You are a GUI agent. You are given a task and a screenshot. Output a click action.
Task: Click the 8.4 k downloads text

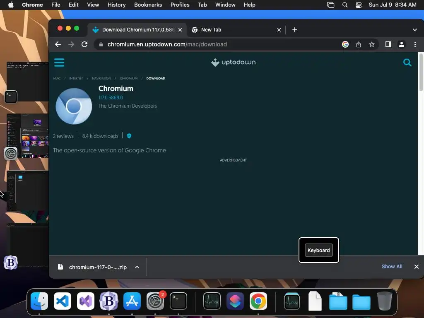(x=100, y=136)
